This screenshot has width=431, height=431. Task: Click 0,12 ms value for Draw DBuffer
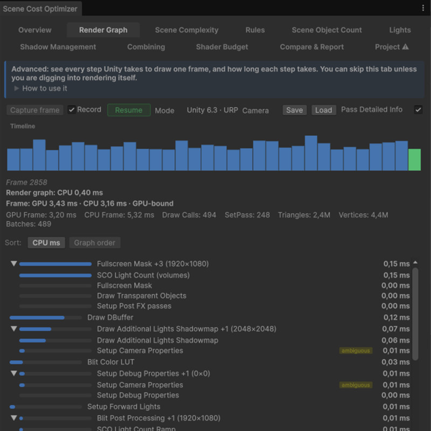click(397, 317)
